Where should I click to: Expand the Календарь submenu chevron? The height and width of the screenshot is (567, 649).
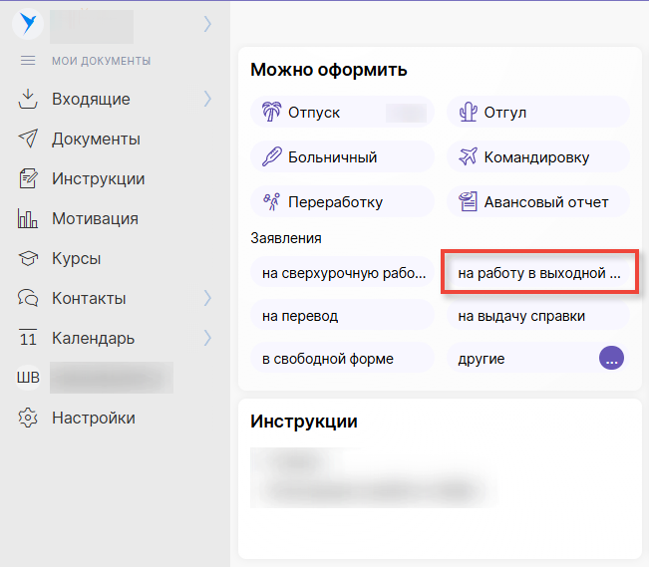tap(207, 338)
